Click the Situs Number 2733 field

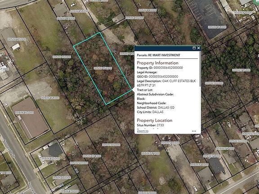[150, 125]
